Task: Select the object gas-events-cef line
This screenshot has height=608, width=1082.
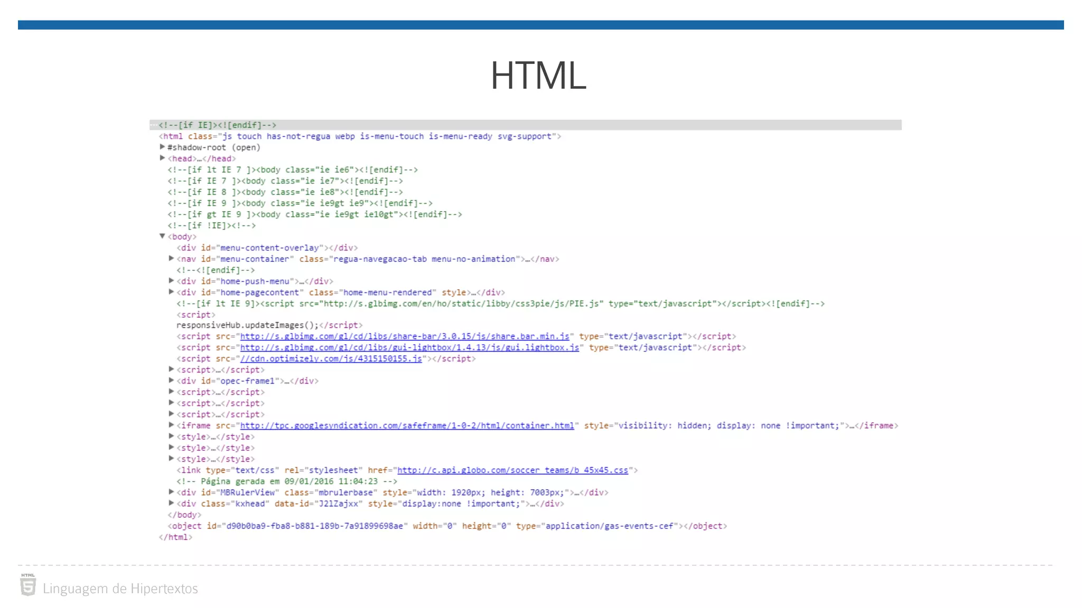Action: (447, 526)
